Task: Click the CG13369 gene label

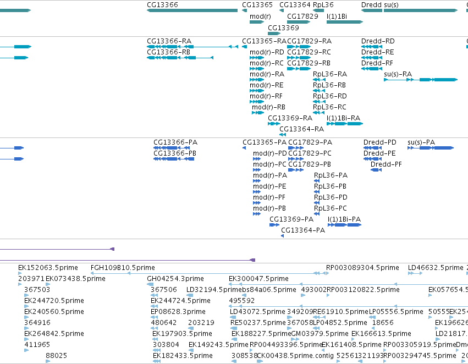Action: point(283,28)
